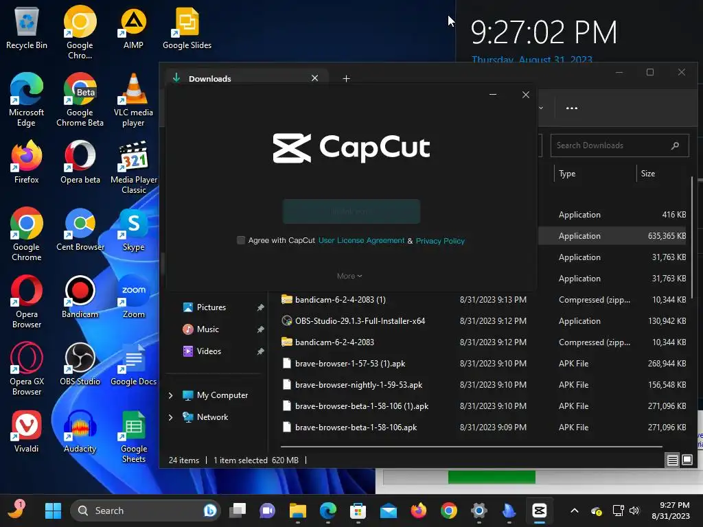This screenshot has height=527, width=703.
Task: Add a new File Explorer tab
Action: pos(346,78)
